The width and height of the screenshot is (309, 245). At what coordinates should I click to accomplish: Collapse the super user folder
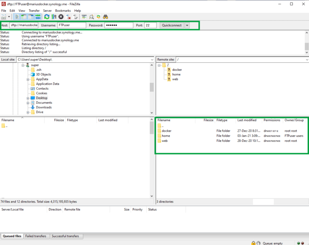click(x=23, y=65)
